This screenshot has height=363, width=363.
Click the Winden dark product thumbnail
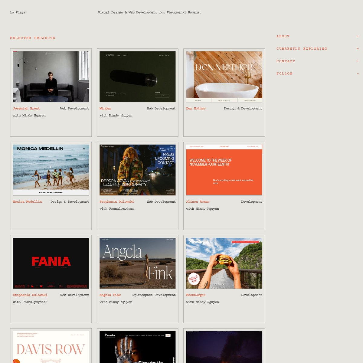tap(137, 77)
